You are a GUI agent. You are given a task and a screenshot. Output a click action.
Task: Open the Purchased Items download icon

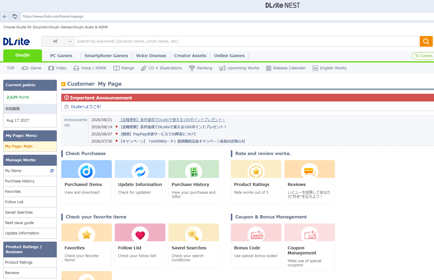tap(87, 171)
